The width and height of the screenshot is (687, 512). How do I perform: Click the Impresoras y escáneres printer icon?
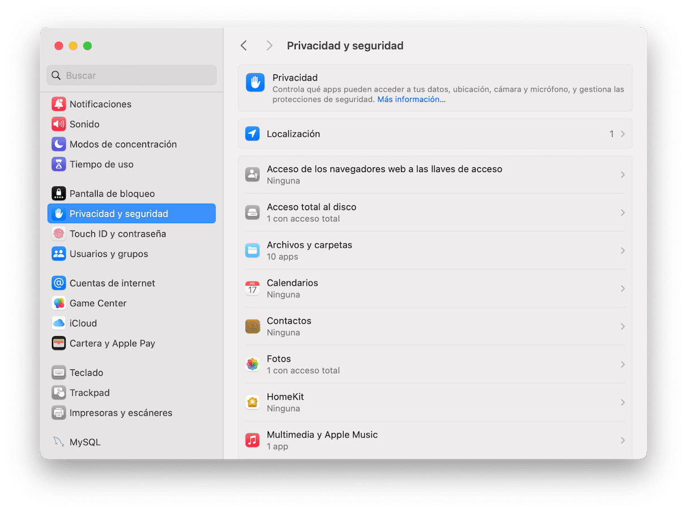(x=59, y=413)
